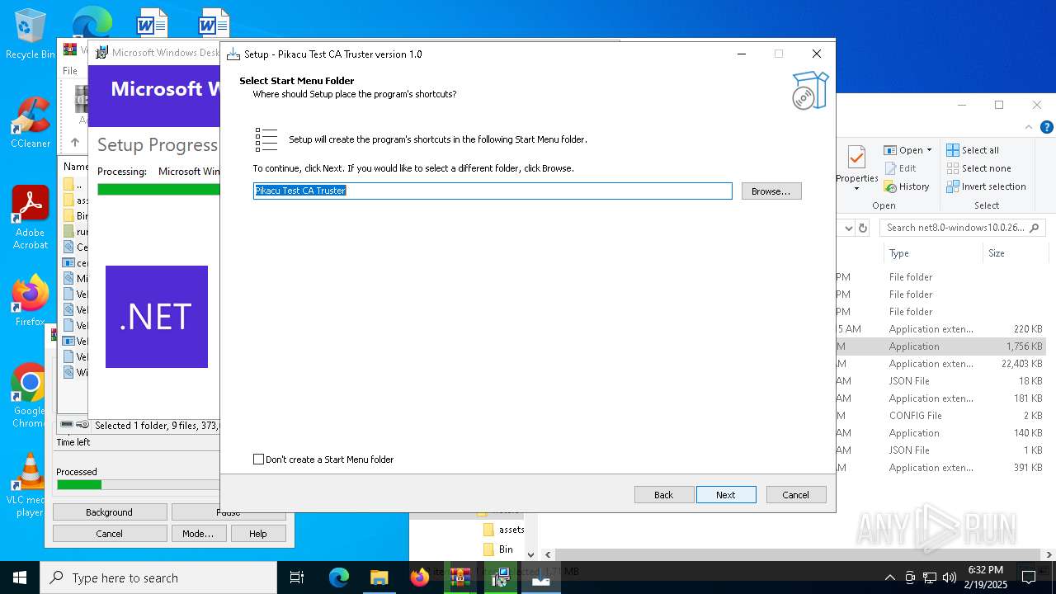Open Adobe Acrobat desktop shortcut
1056x594 pixels.
(31, 218)
